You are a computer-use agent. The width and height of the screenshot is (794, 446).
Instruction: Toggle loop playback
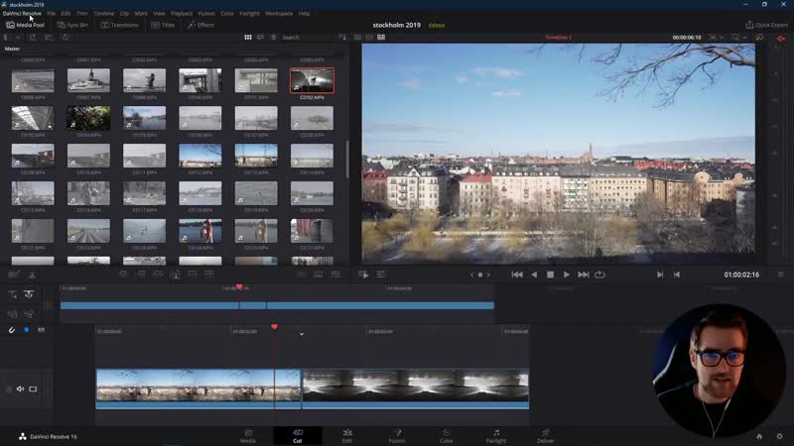599,275
